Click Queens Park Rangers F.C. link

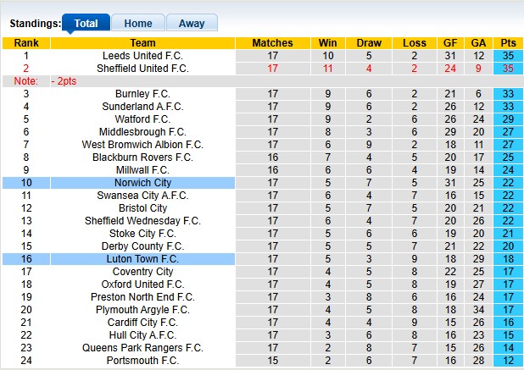pyautogui.click(x=142, y=348)
